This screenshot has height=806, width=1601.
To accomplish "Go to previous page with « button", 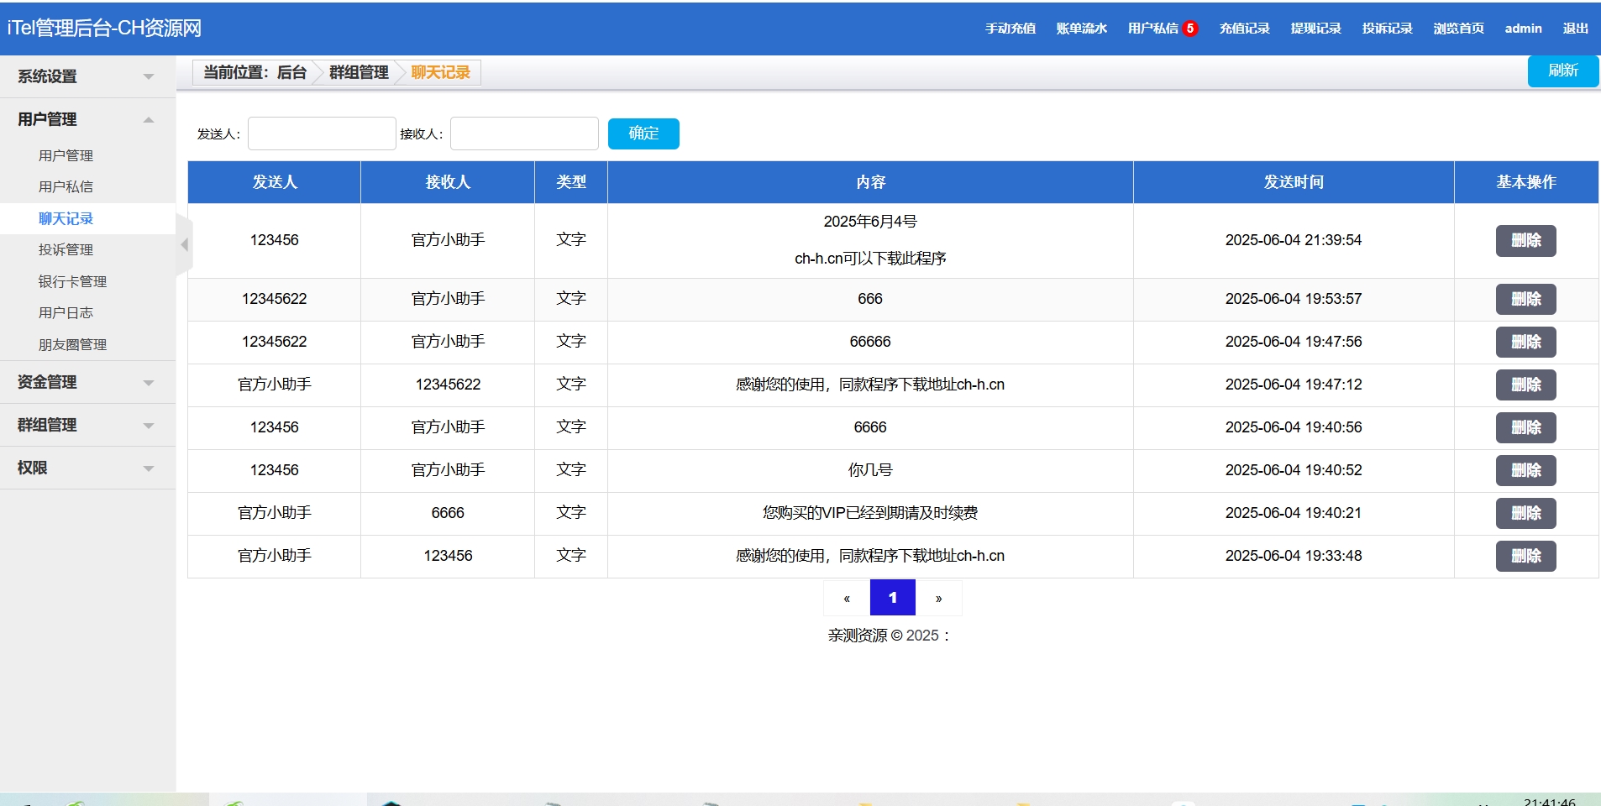I will [x=847, y=598].
